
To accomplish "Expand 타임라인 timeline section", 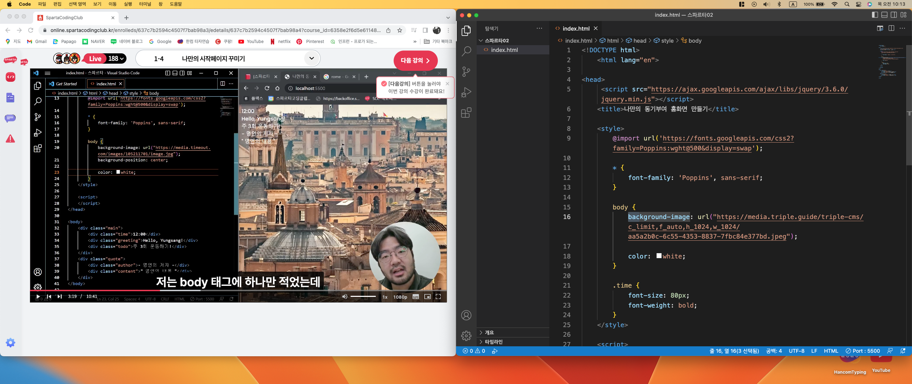I will 513,342.
